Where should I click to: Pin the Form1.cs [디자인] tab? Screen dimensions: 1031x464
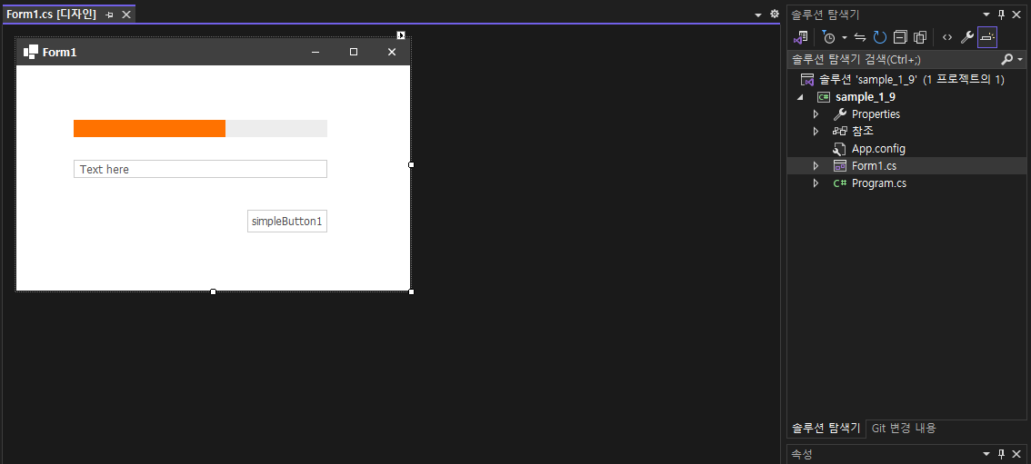tap(109, 15)
